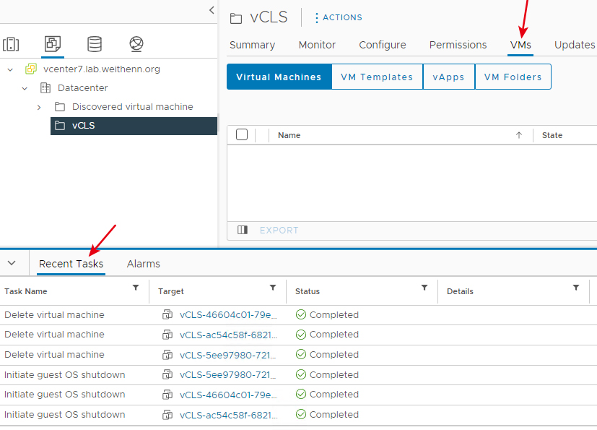Click Completed check icon for first Delete task
597x430 pixels.
pos(301,314)
